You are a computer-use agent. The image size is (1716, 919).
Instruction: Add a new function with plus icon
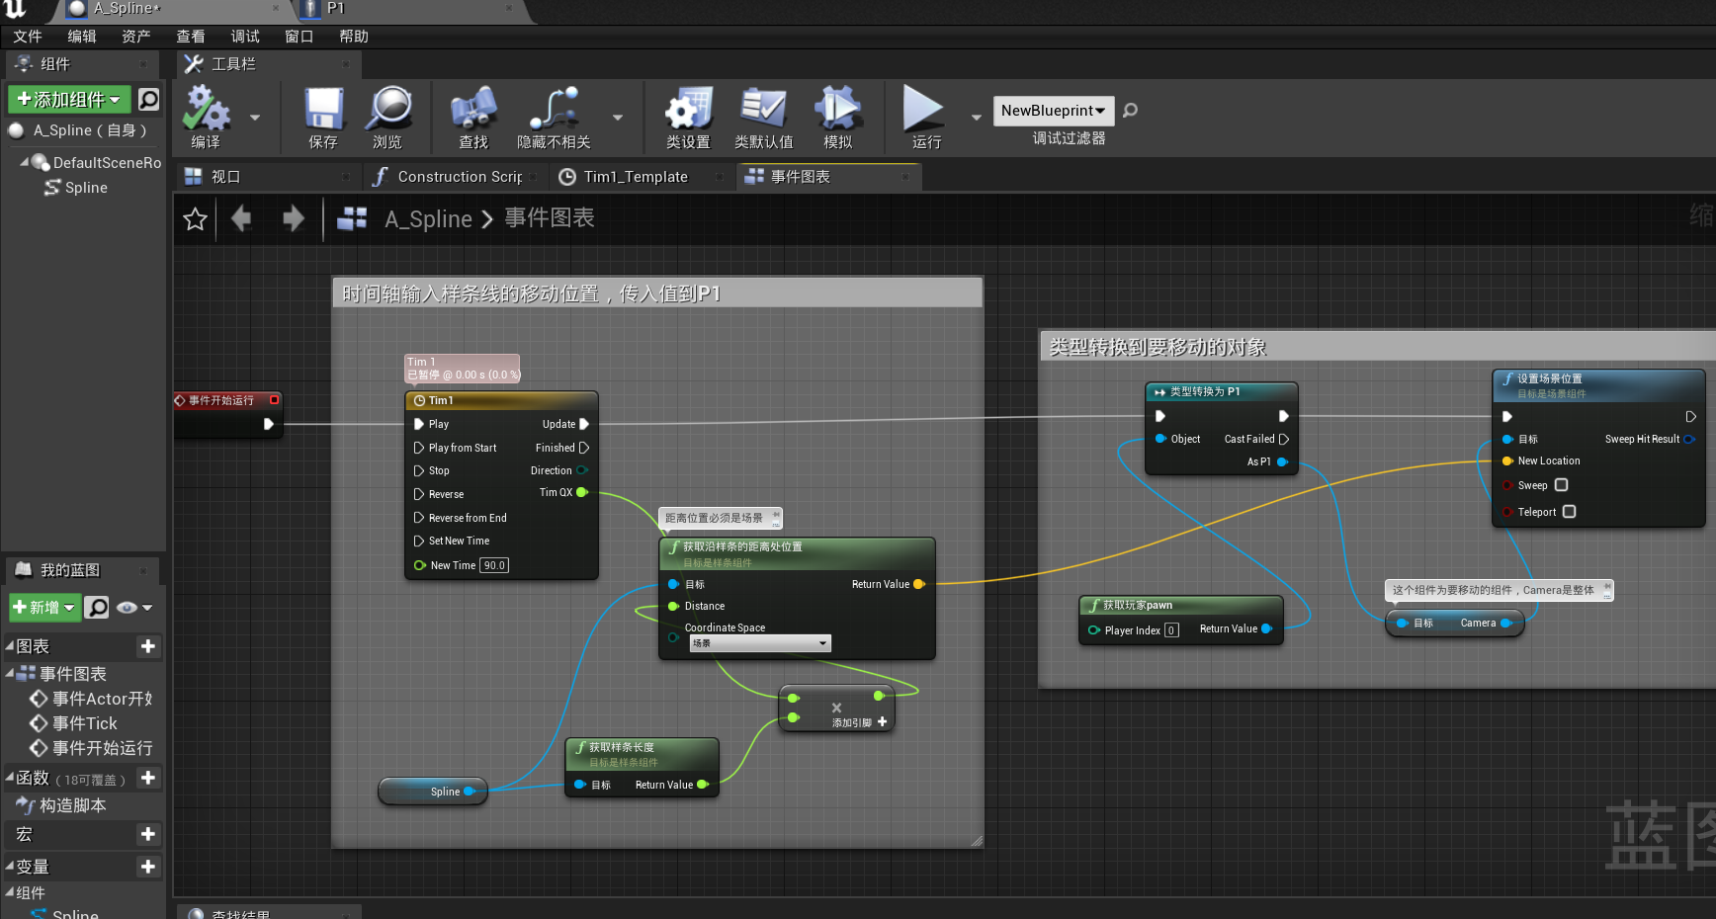(x=148, y=778)
